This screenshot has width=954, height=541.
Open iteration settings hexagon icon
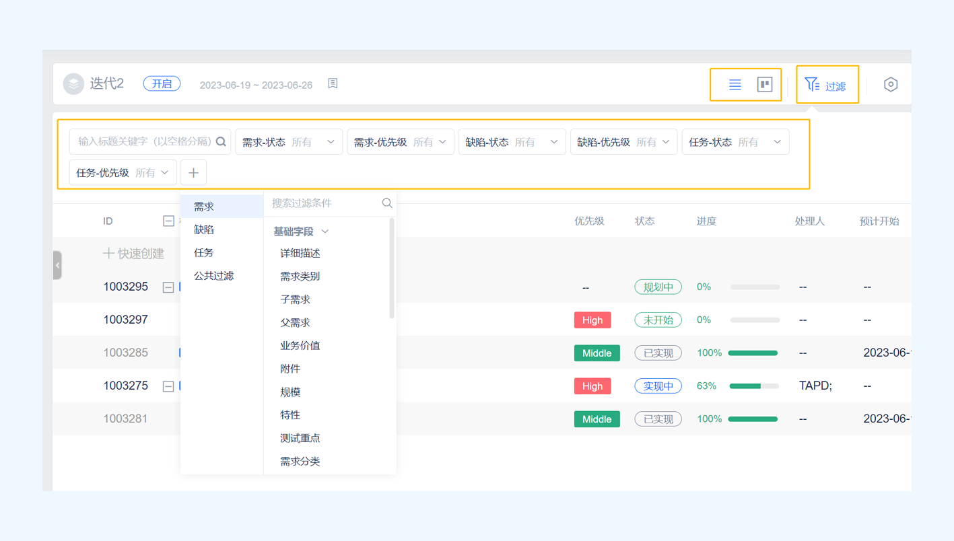[890, 84]
